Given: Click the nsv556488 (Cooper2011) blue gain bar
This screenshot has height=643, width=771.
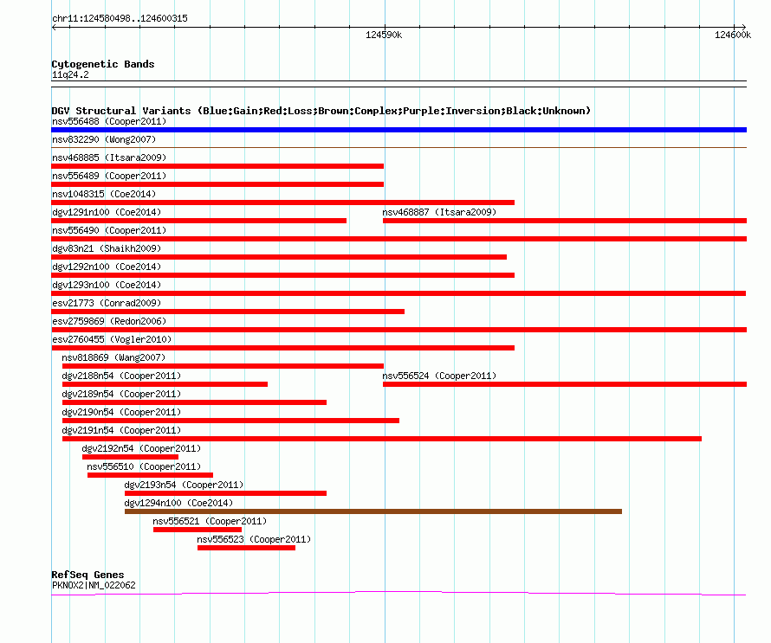Looking at the screenshot, I should pos(398,130).
